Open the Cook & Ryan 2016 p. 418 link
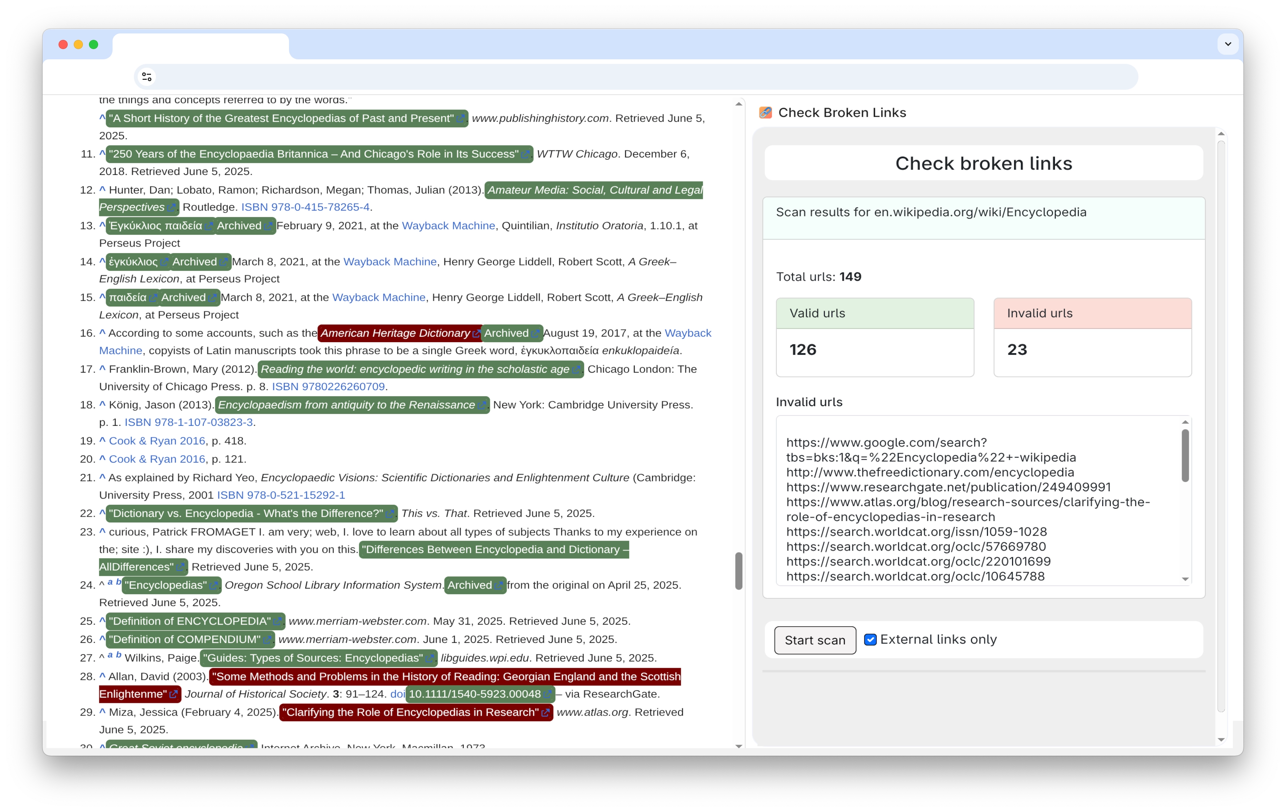The image size is (1286, 812). pyautogui.click(x=157, y=441)
